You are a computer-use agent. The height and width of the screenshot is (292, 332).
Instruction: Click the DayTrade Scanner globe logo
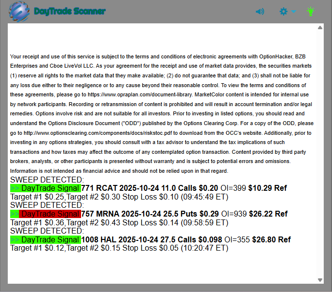[19, 11]
